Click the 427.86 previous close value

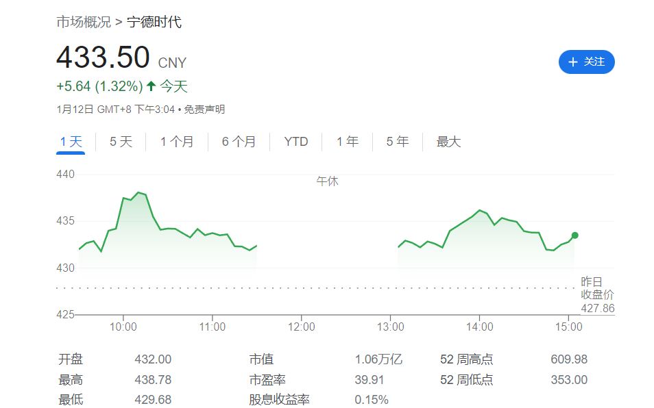coord(598,309)
